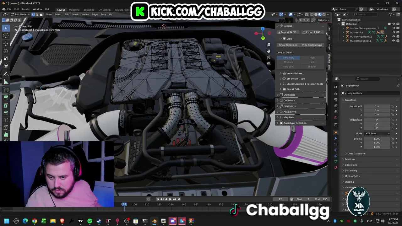
Task: Select the Knife tool
Action: [6, 128]
